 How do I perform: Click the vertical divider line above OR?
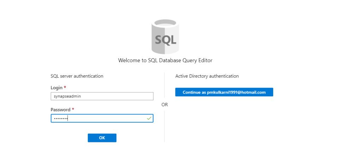pyautogui.click(x=164, y=85)
